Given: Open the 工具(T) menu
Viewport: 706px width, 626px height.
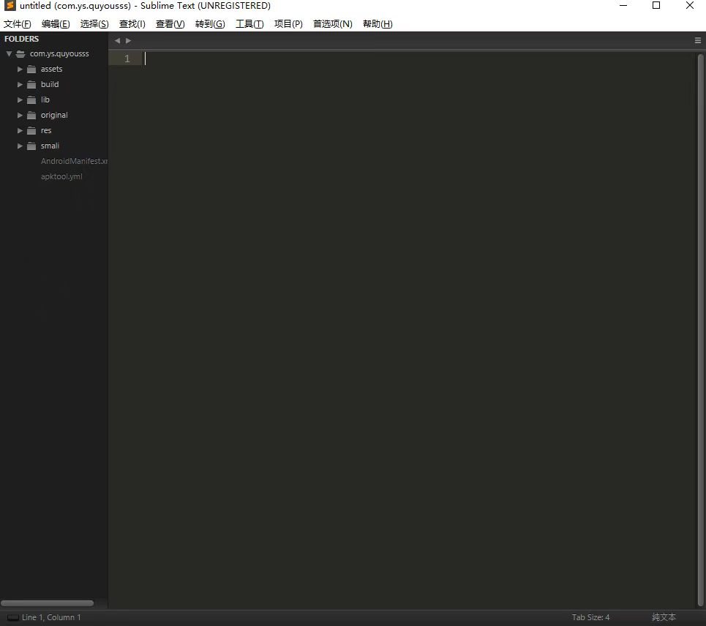Looking at the screenshot, I should [249, 24].
